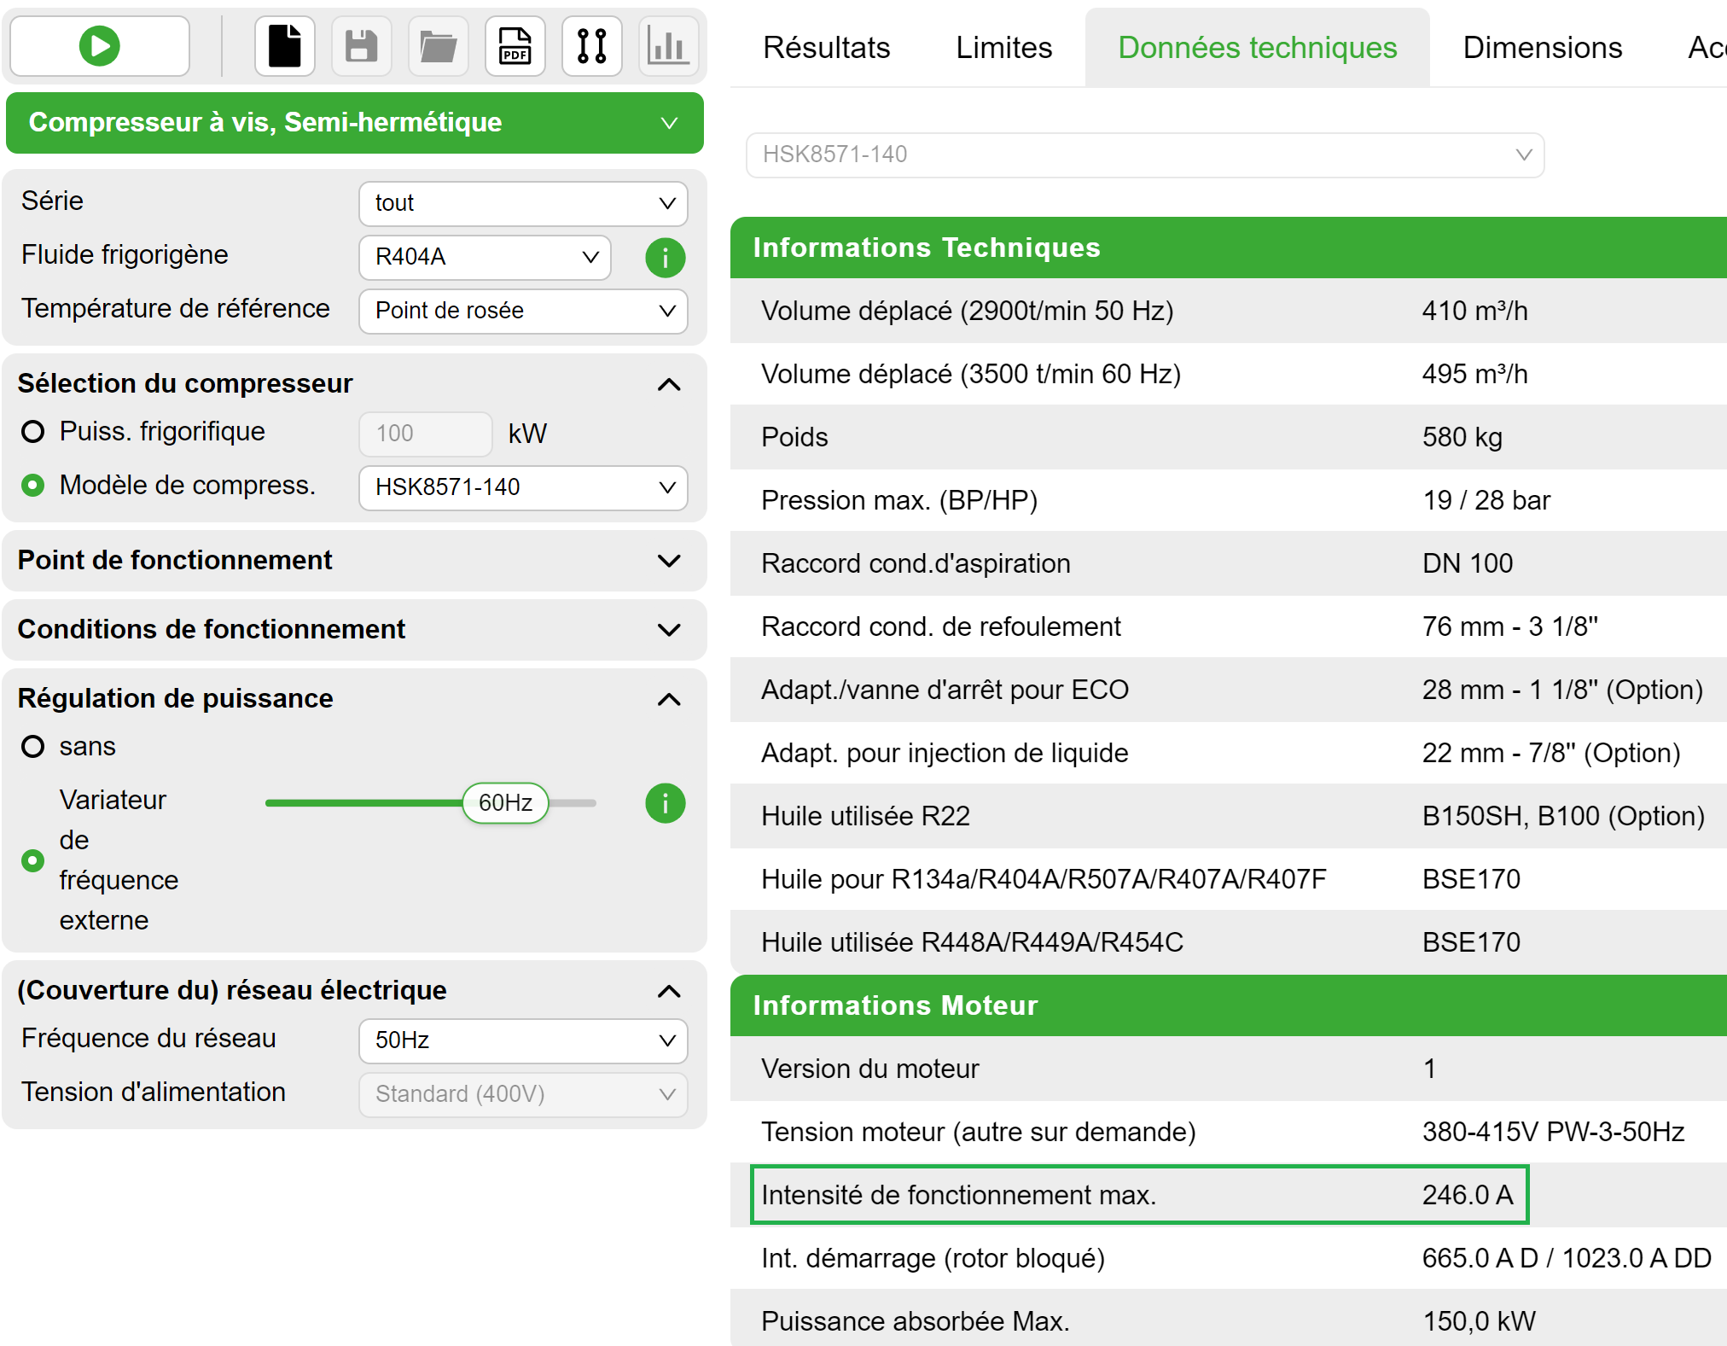This screenshot has height=1346, width=1727.
Task: Open the Série dropdown
Action: coord(522,203)
